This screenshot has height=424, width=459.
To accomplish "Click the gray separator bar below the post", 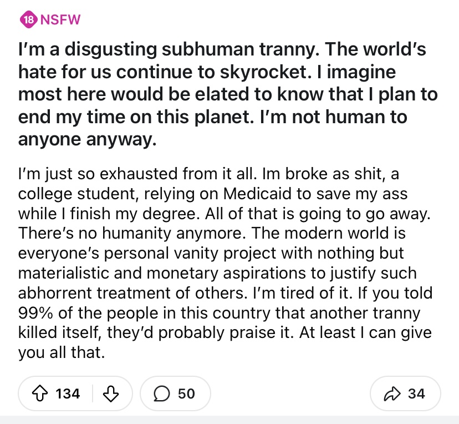I will (x=229, y=420).
